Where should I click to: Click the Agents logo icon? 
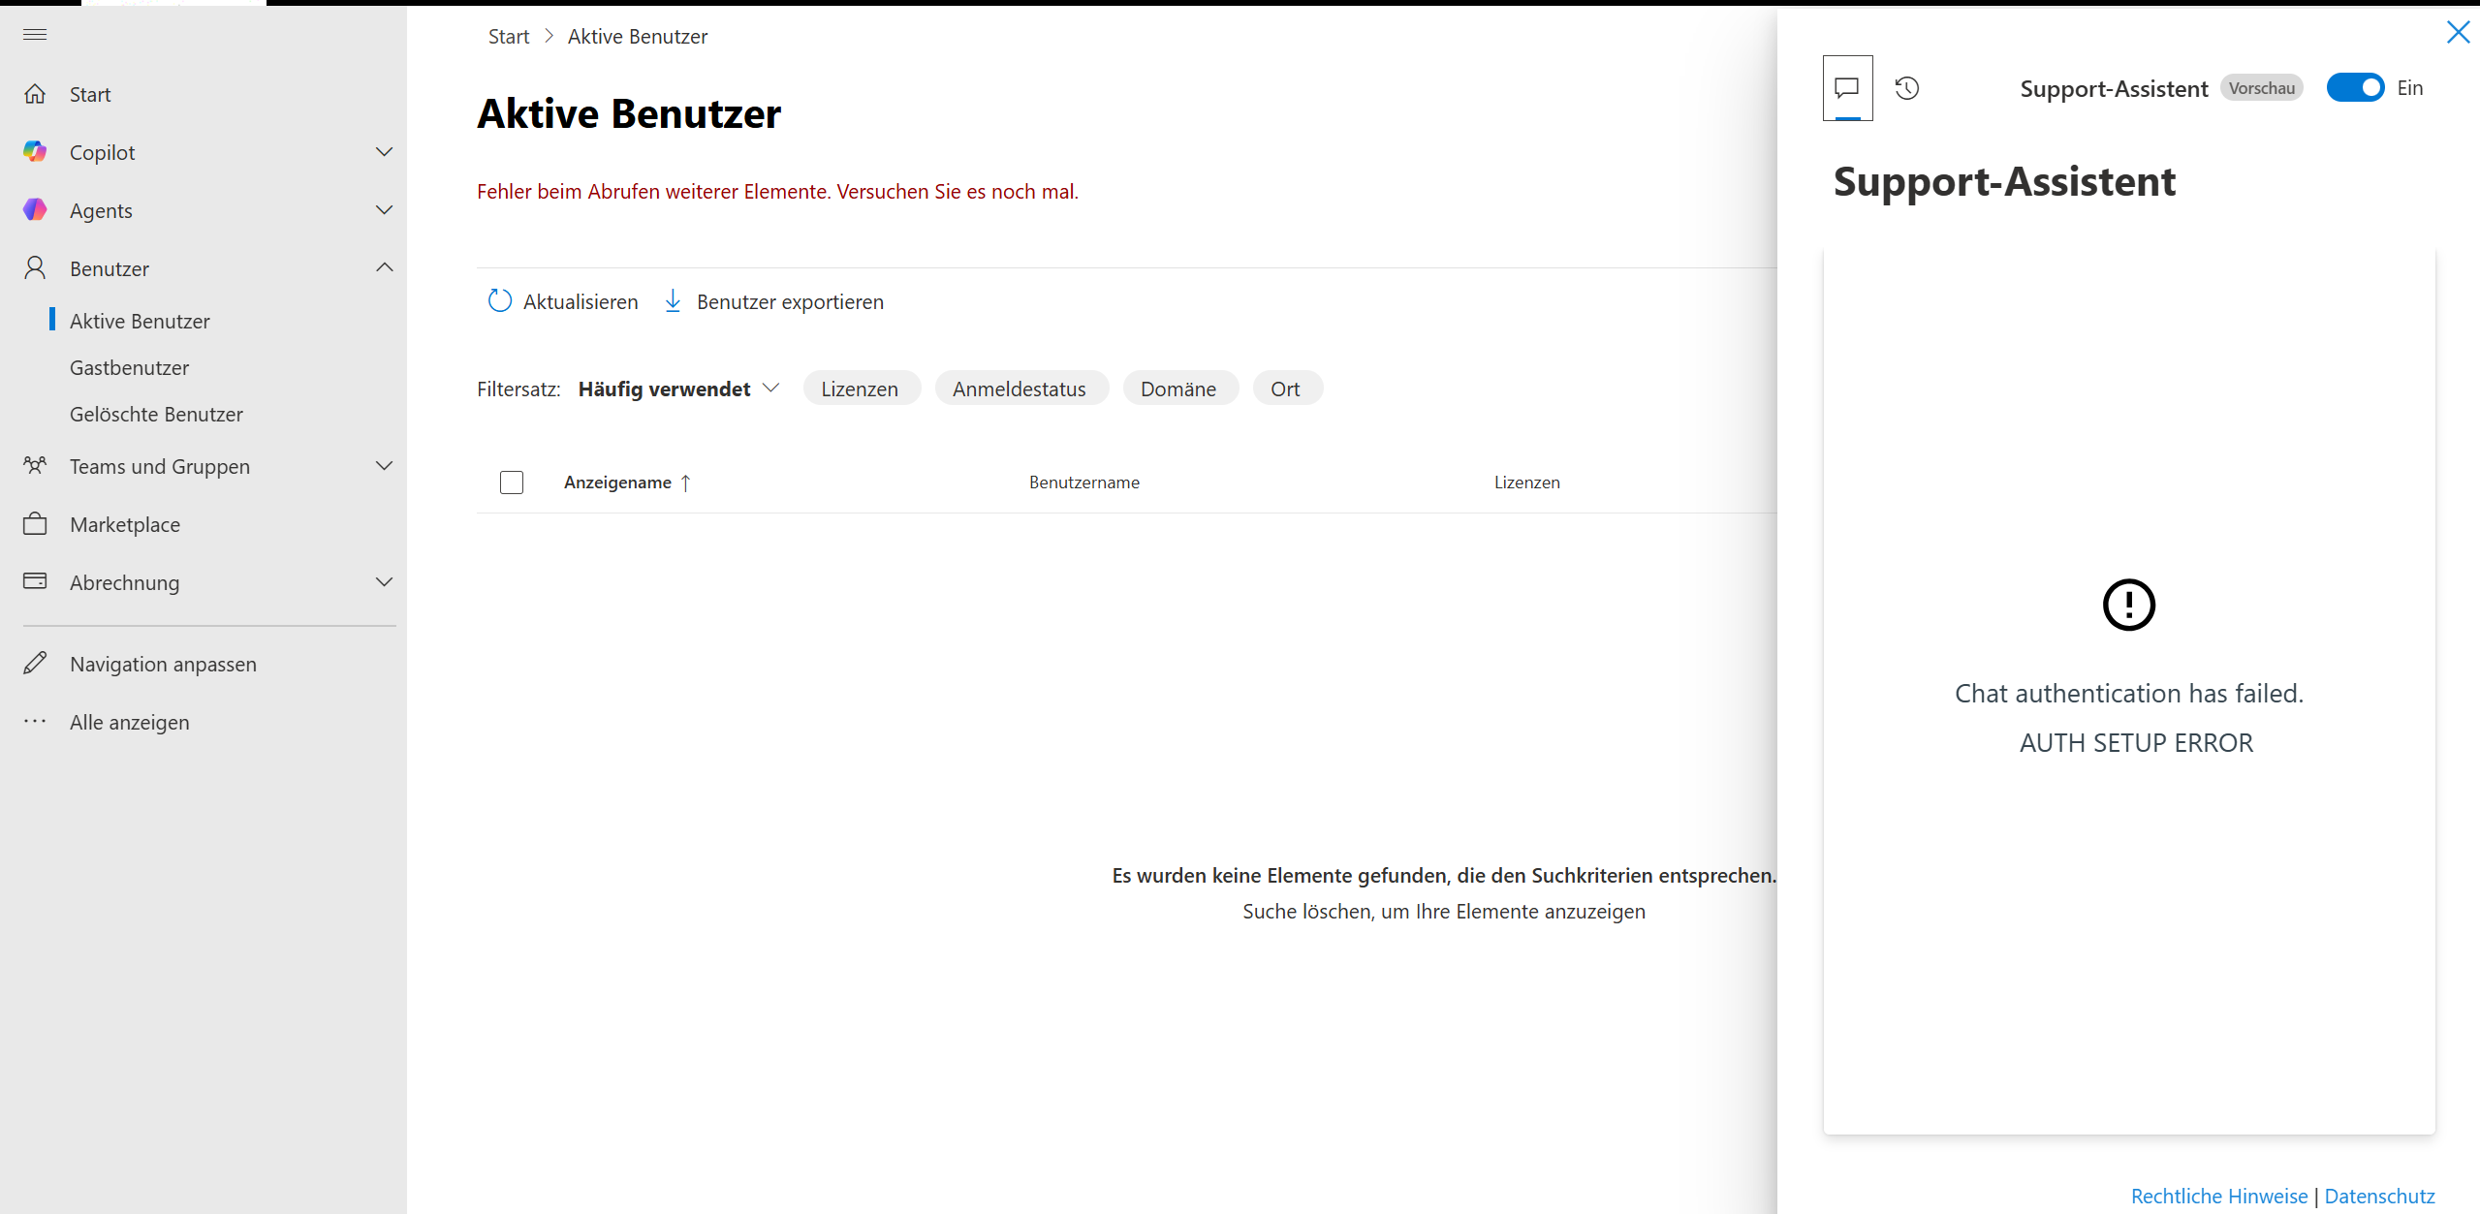(x=35, y=210)
